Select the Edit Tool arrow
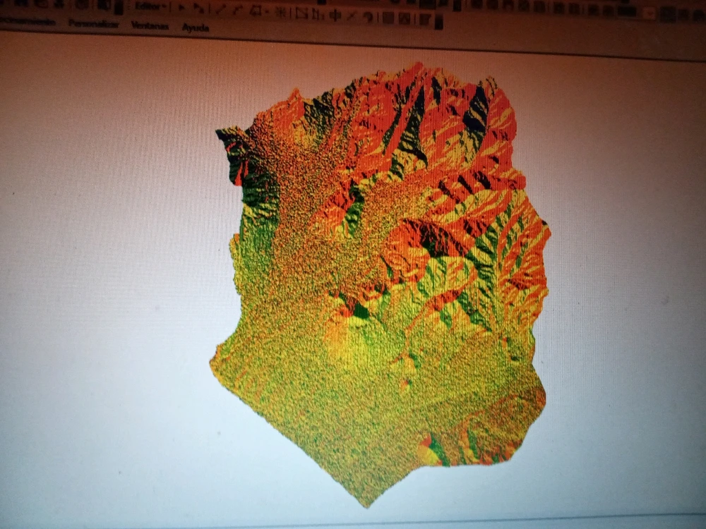Screen dimensions: 706x529 181,8
